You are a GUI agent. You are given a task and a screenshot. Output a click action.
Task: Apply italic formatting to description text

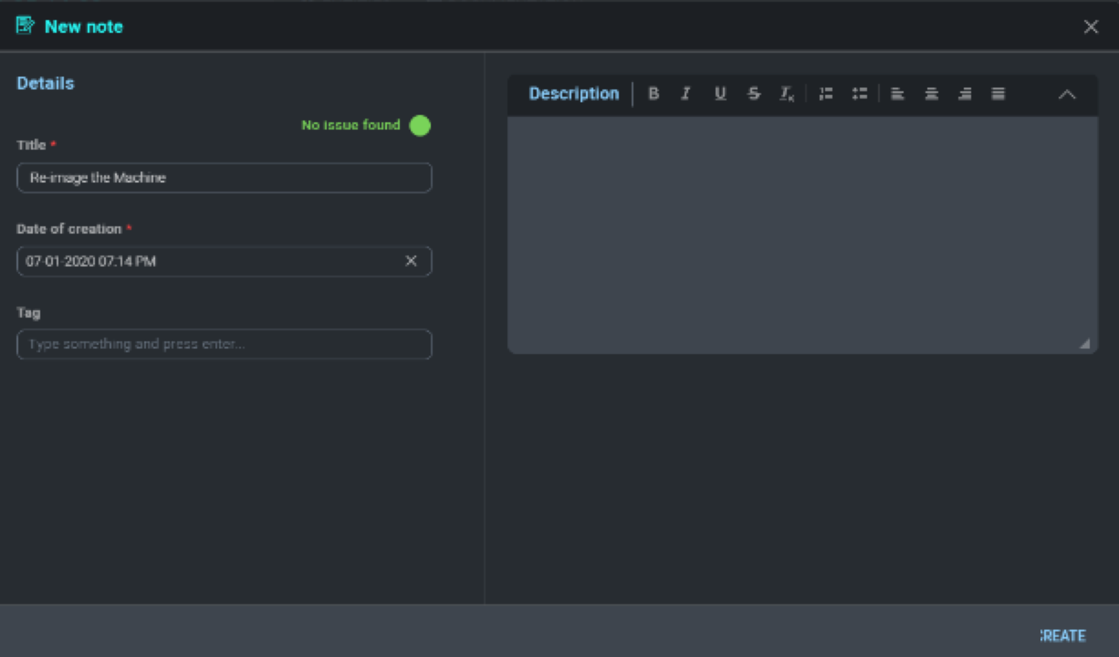tap(686, 94)
